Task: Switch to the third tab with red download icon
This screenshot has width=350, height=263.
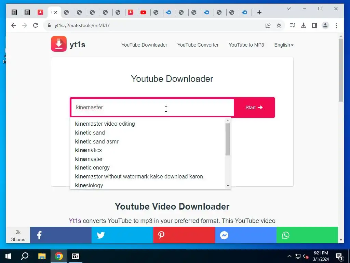Action: click(x=40, y=12)
